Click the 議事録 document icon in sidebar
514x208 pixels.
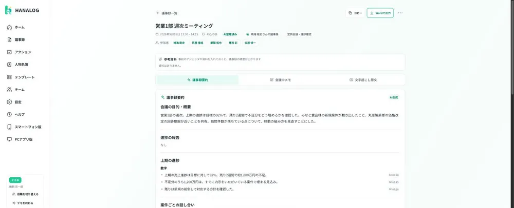[x=9, y=39]
